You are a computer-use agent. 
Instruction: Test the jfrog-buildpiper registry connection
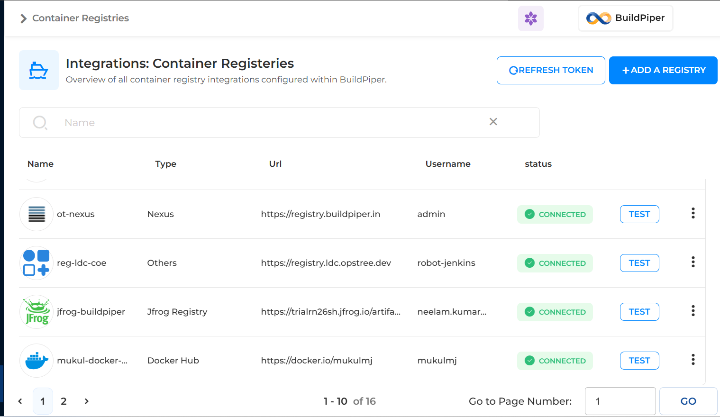(639, 312)
